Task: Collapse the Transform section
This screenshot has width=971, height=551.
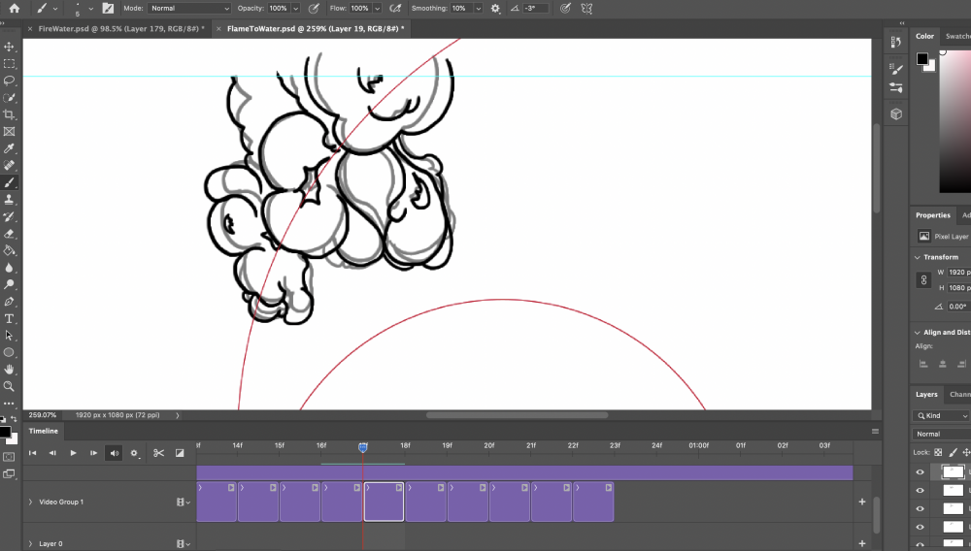Action: [918, 257]
